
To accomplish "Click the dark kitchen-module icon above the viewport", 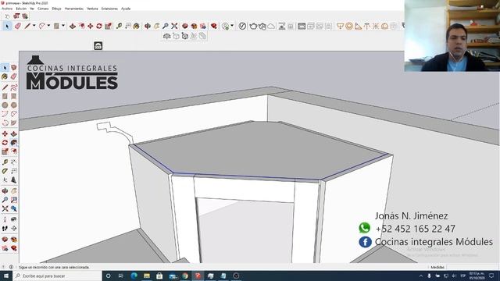I will [x=98, y=45].
